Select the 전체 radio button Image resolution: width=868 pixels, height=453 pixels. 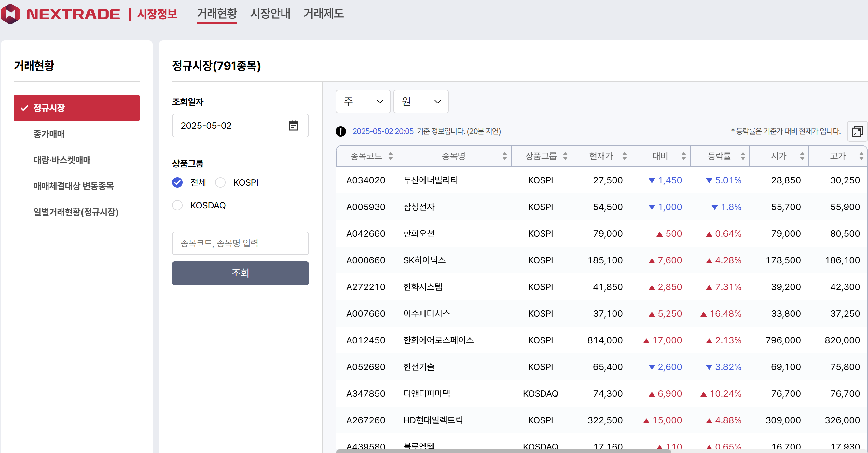(177, 182)
